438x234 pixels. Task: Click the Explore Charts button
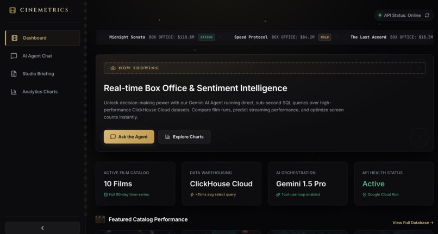click(184, 137)
